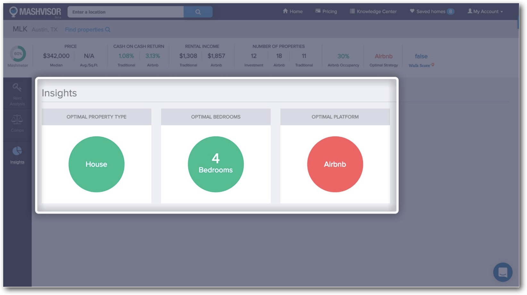Click the 30% Airbnb Occupancy value

tap(343, 56)
